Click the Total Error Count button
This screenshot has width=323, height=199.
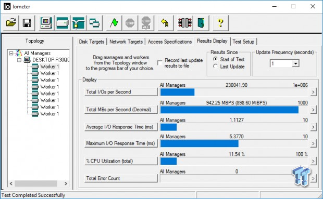click(121, 178)
